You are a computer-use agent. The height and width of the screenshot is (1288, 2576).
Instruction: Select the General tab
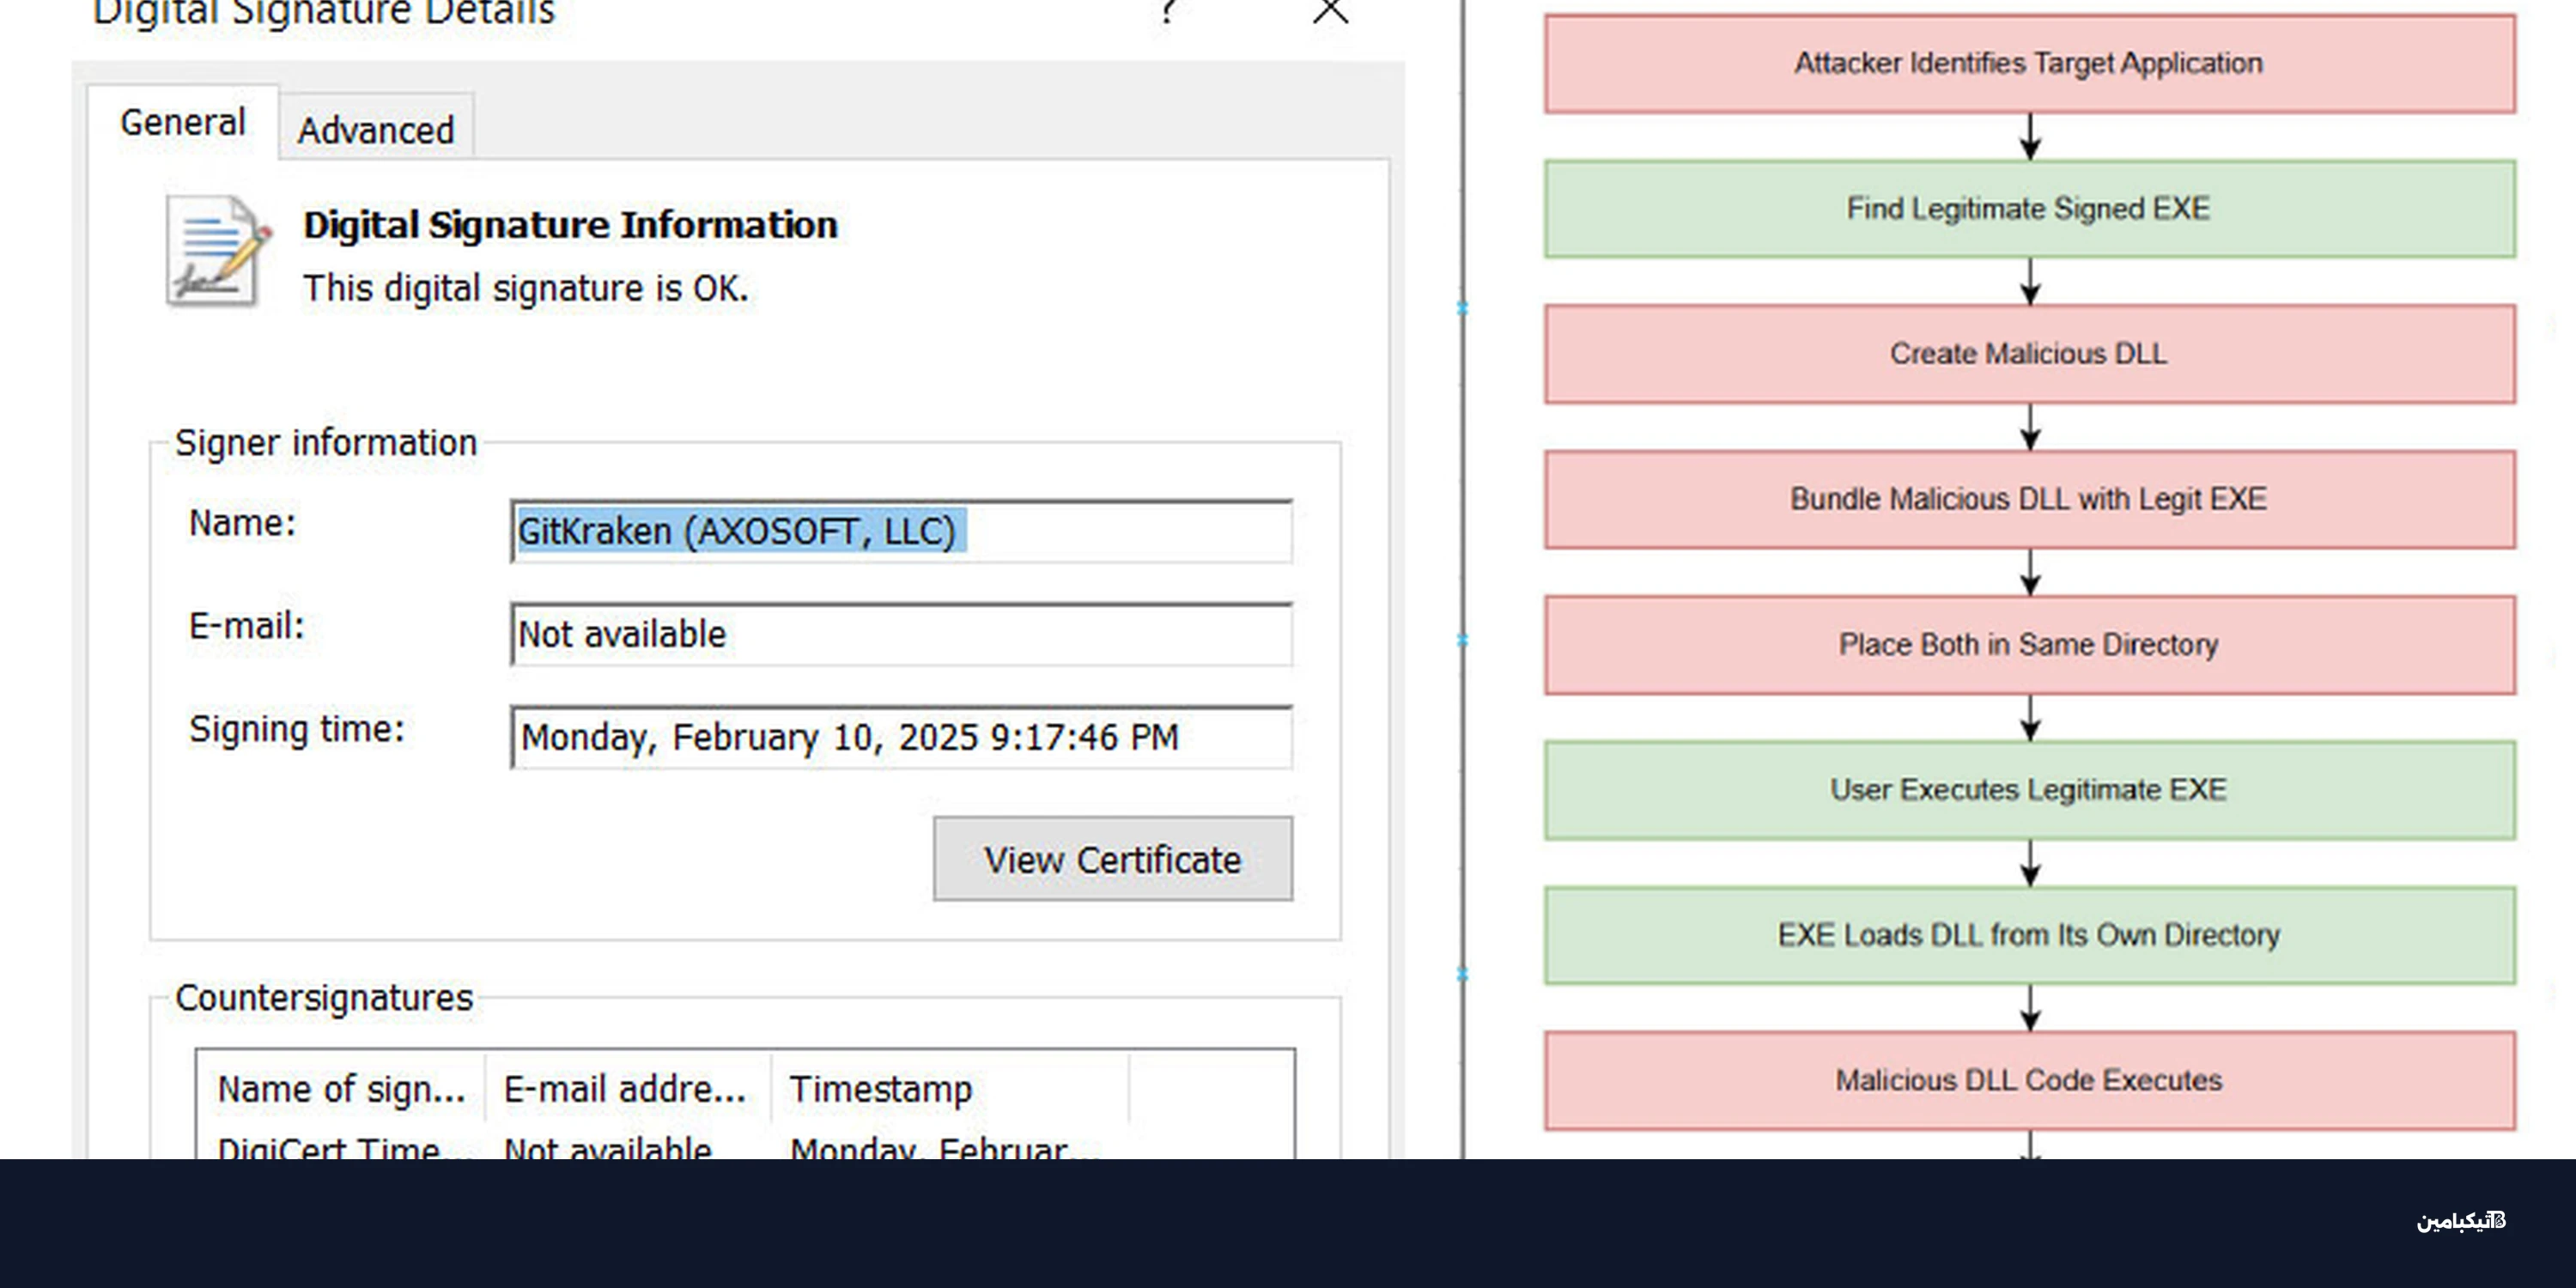coord(182,123)
